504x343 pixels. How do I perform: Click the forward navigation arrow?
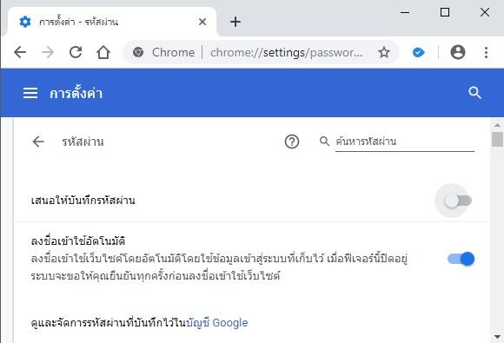[48, 52]
